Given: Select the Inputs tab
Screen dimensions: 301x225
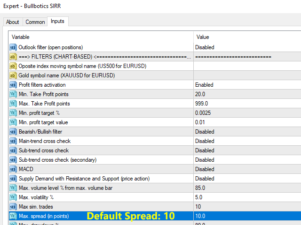Looking at the screenshot, I should tap(57, 21).
